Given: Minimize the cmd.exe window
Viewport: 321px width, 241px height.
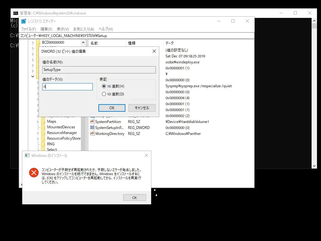Looking at the screenshot, I should [x=281, y=13].
